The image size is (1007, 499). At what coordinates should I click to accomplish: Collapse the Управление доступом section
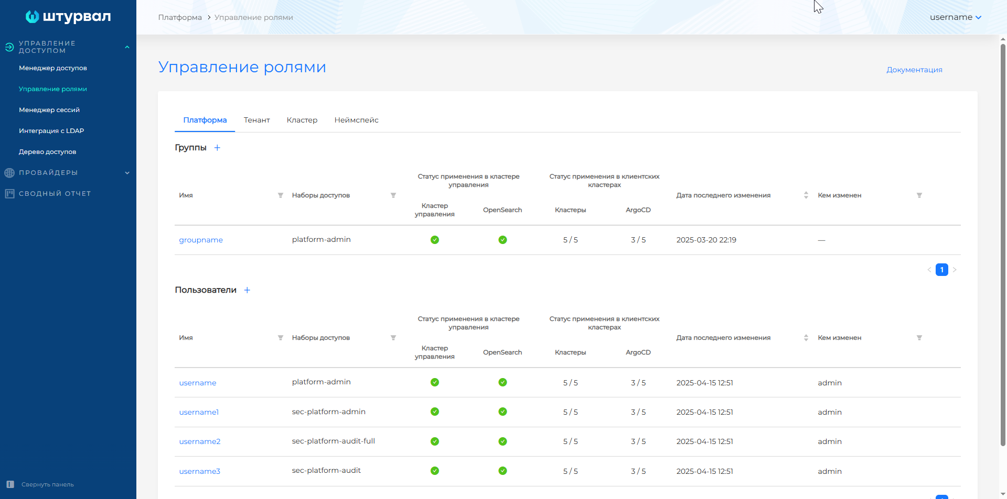click(x=127, y=47)
